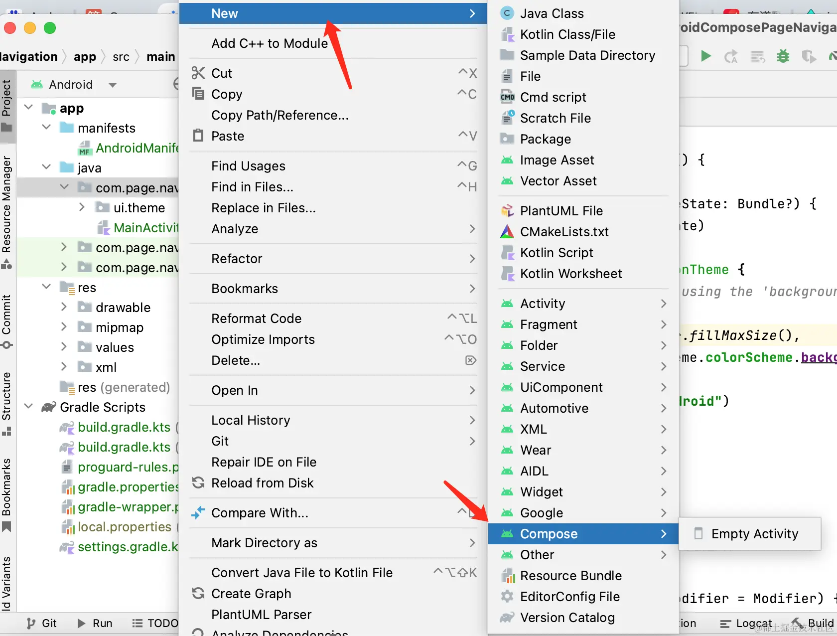Select Find Usages from context menu
This screenshot has height=636, width=837.
click(333, 166)
